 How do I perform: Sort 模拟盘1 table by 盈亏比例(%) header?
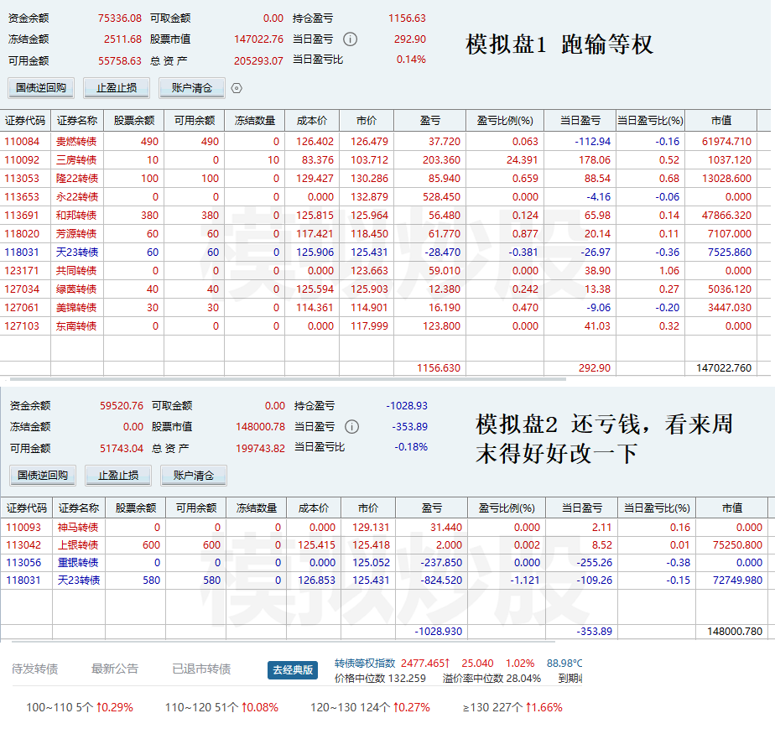point(504,120)
